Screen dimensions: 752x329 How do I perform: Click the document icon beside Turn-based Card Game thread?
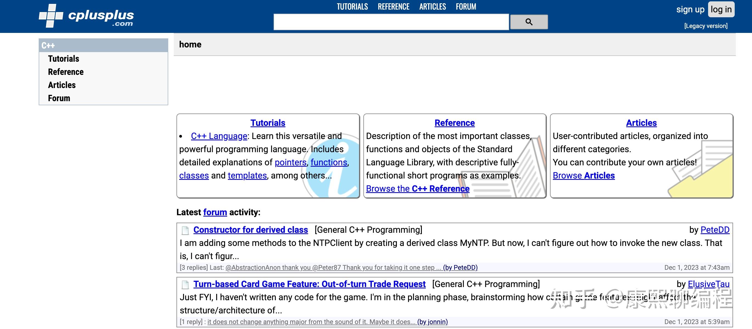(185, 285)
